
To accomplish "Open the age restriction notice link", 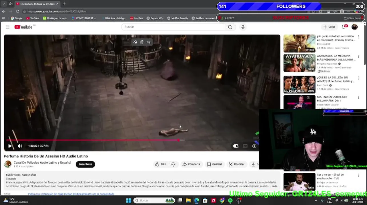I will [71, 194].
